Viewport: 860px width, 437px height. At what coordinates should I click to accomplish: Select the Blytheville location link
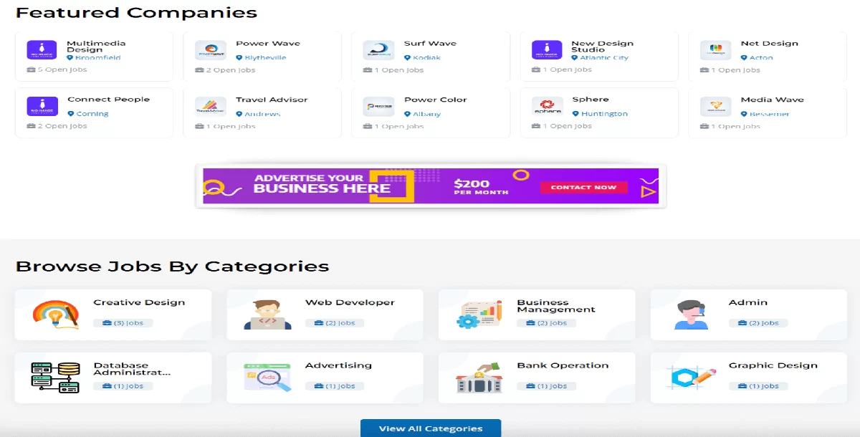(265, 58)
